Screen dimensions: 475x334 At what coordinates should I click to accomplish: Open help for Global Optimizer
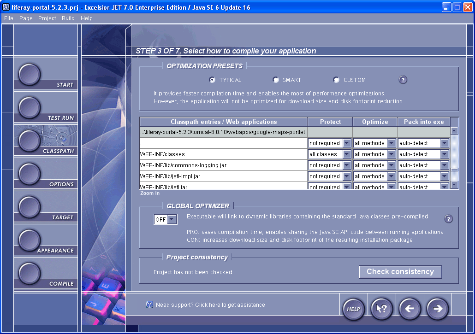click(448, 219)
